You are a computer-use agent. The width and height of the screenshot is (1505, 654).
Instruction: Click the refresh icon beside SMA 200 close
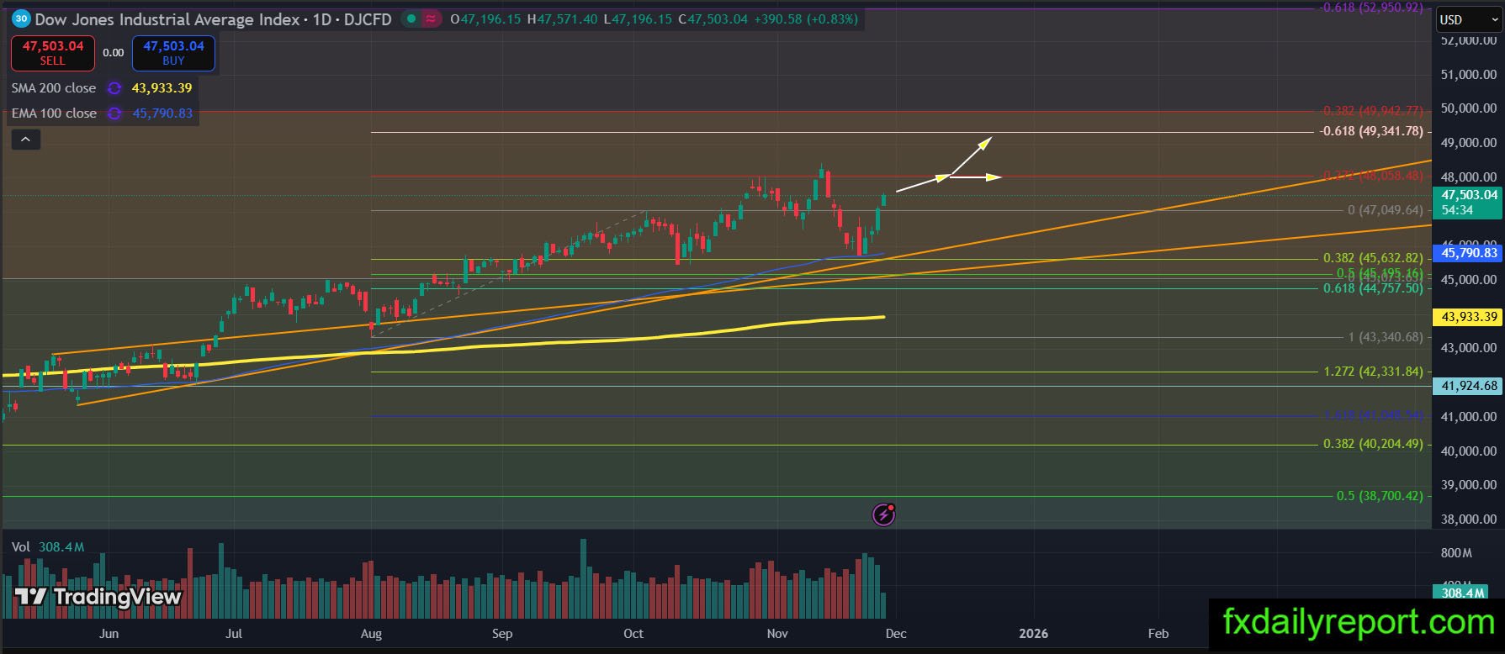[x=114, y=88]
